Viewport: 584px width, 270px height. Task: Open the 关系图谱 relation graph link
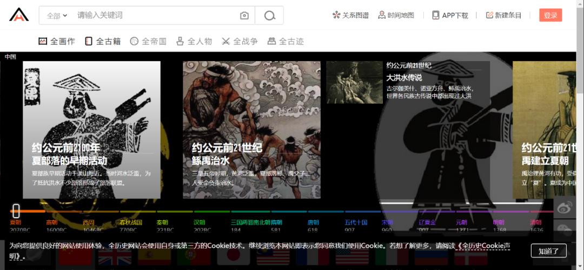350,15
